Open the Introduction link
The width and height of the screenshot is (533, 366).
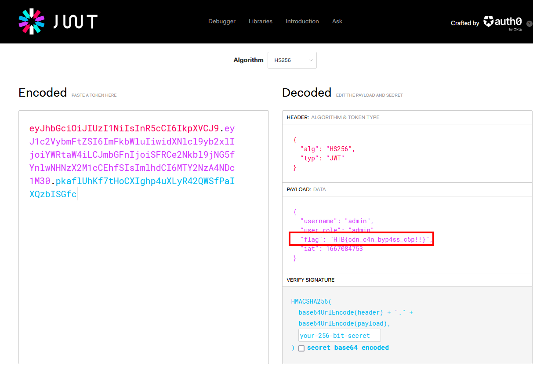[302, 21]
